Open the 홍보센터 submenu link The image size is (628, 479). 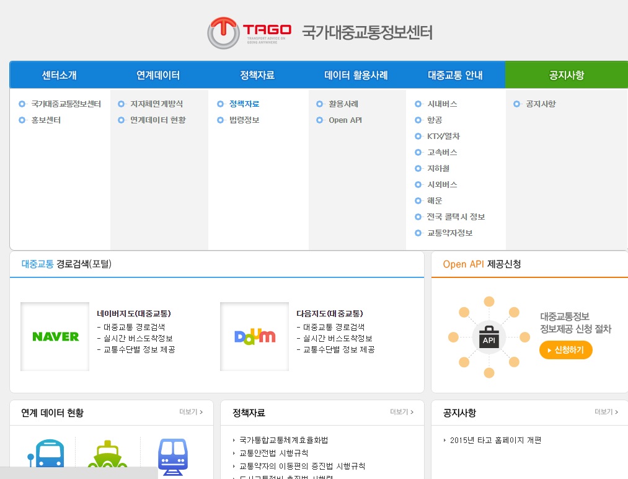(46, 120)
